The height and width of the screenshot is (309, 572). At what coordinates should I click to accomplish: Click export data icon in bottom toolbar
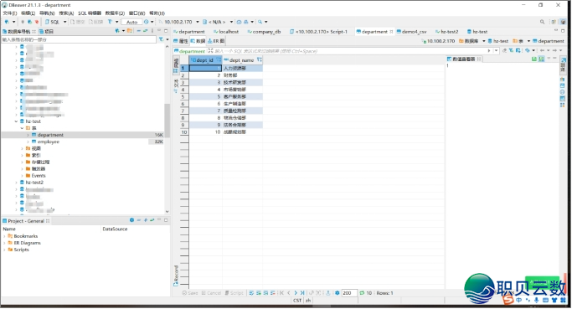click(x=328, y=293)
